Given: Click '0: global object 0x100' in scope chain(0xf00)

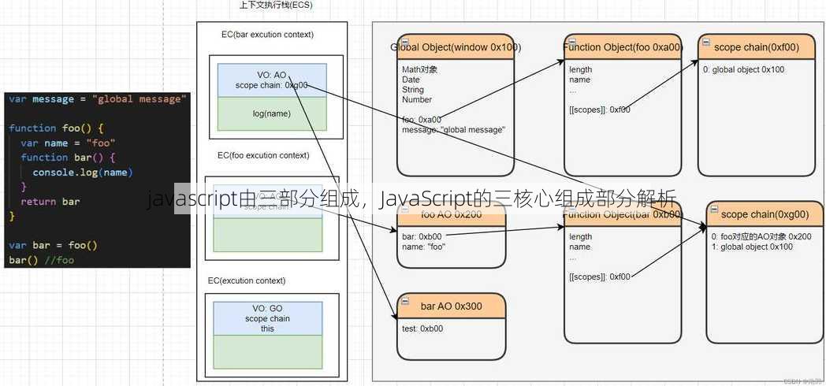Looking at the screenshot, I should (x=743, y=69).
